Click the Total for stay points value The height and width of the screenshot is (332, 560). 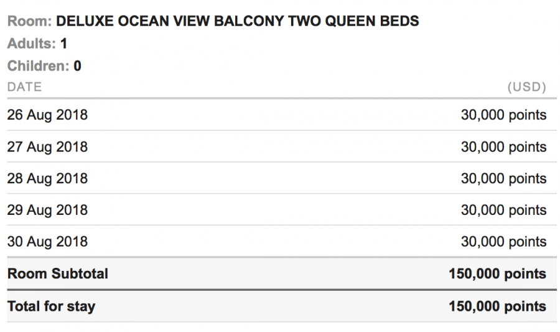tap(497, 306)
